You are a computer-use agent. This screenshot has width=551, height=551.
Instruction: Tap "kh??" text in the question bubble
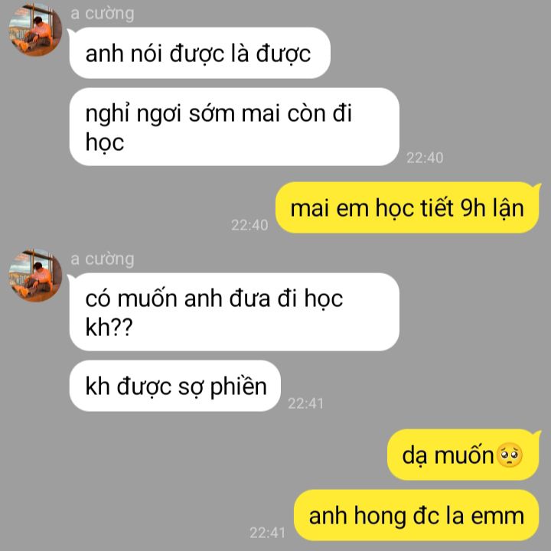pos(109,327)
